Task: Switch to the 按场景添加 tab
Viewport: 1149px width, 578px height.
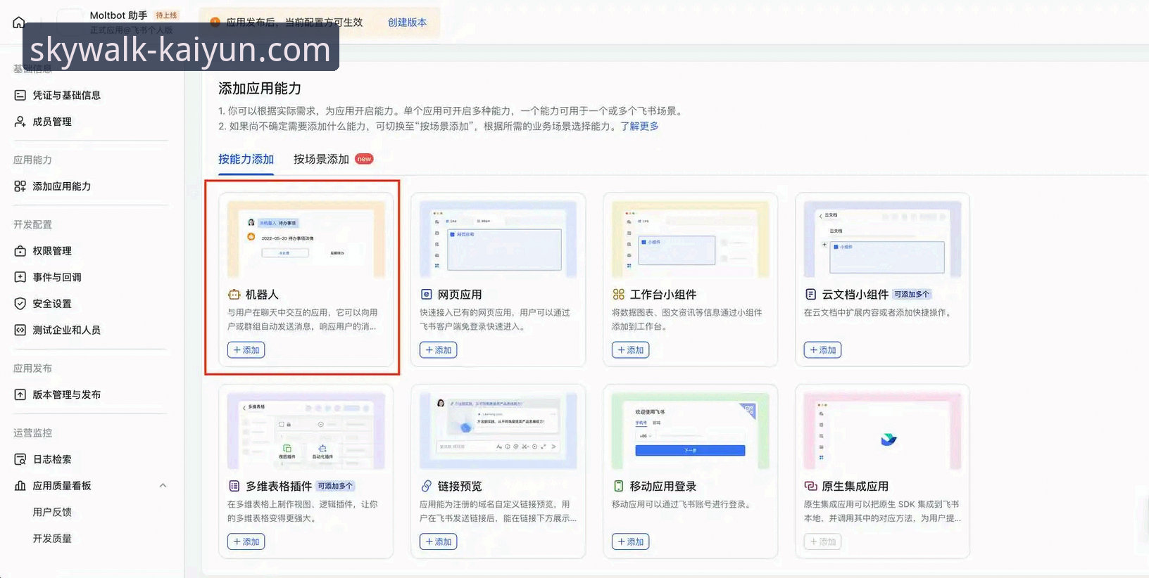Action: 321,160
